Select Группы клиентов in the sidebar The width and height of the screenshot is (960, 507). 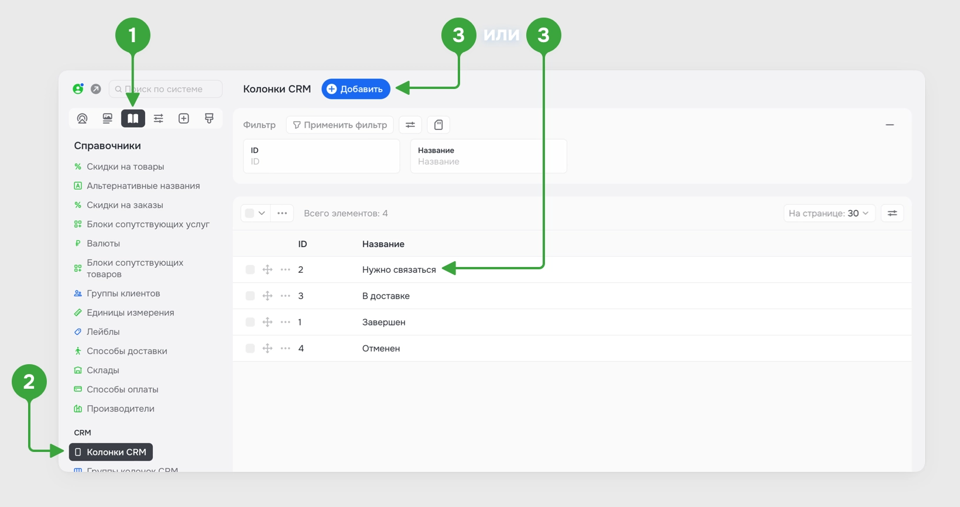pyautogui.click(x=124, y=293)
